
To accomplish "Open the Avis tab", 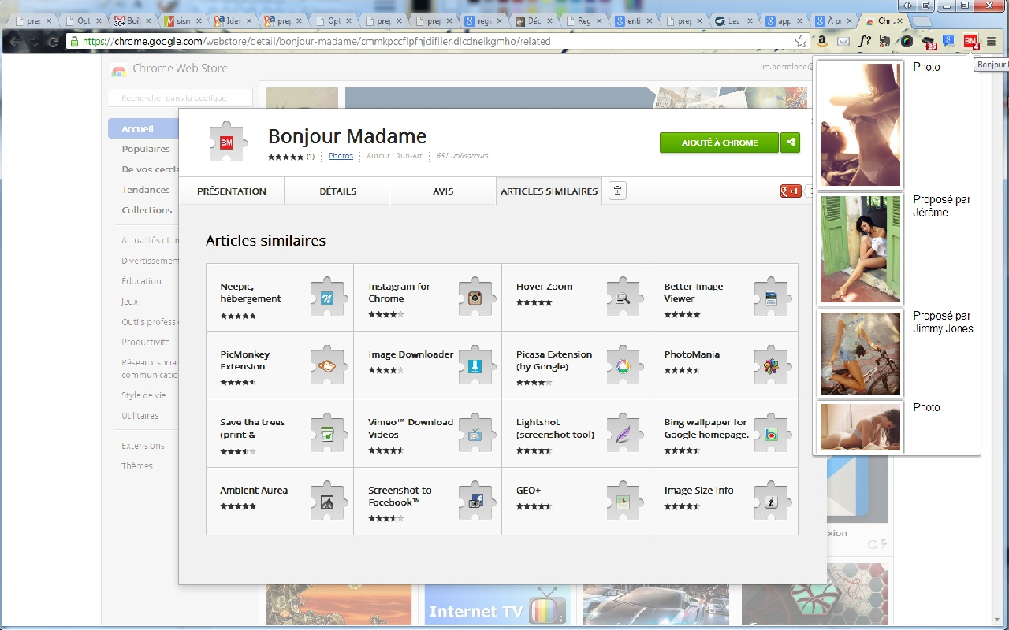I will (443, 191).
